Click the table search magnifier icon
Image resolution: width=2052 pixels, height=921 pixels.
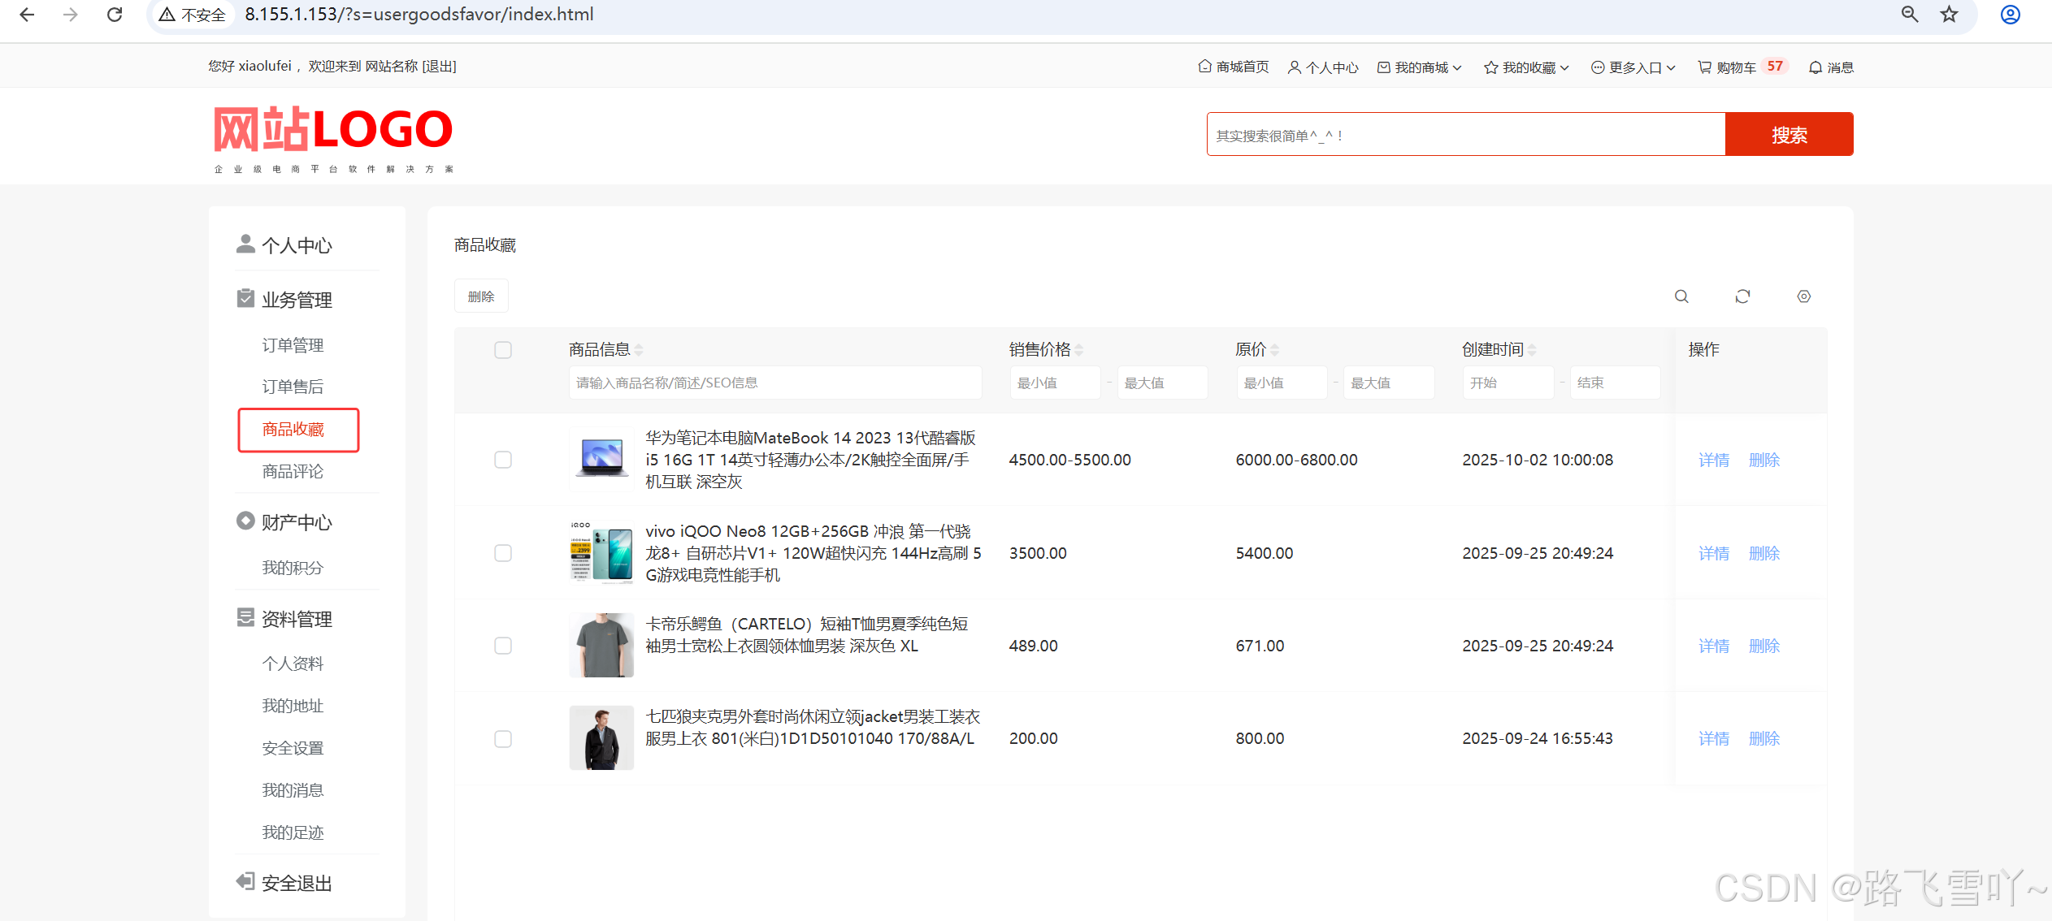[x=1681, y=296]
